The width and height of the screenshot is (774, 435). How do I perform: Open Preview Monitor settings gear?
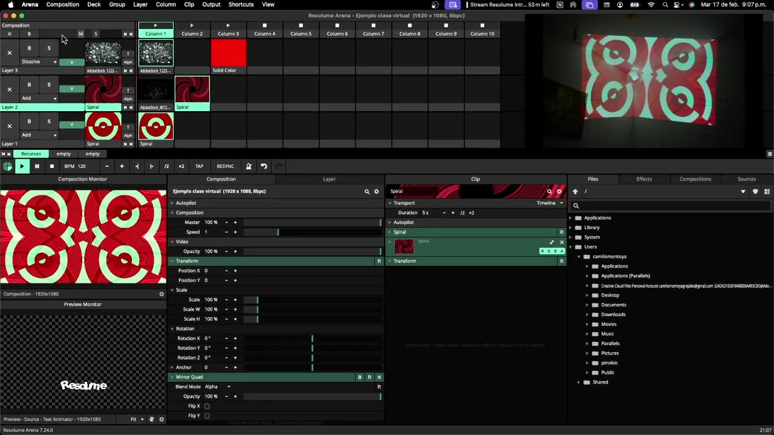(x=161, y=419)
